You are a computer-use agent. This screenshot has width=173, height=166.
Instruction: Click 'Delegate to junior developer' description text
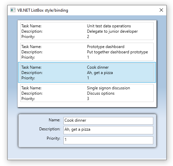[x=112, y=31]
